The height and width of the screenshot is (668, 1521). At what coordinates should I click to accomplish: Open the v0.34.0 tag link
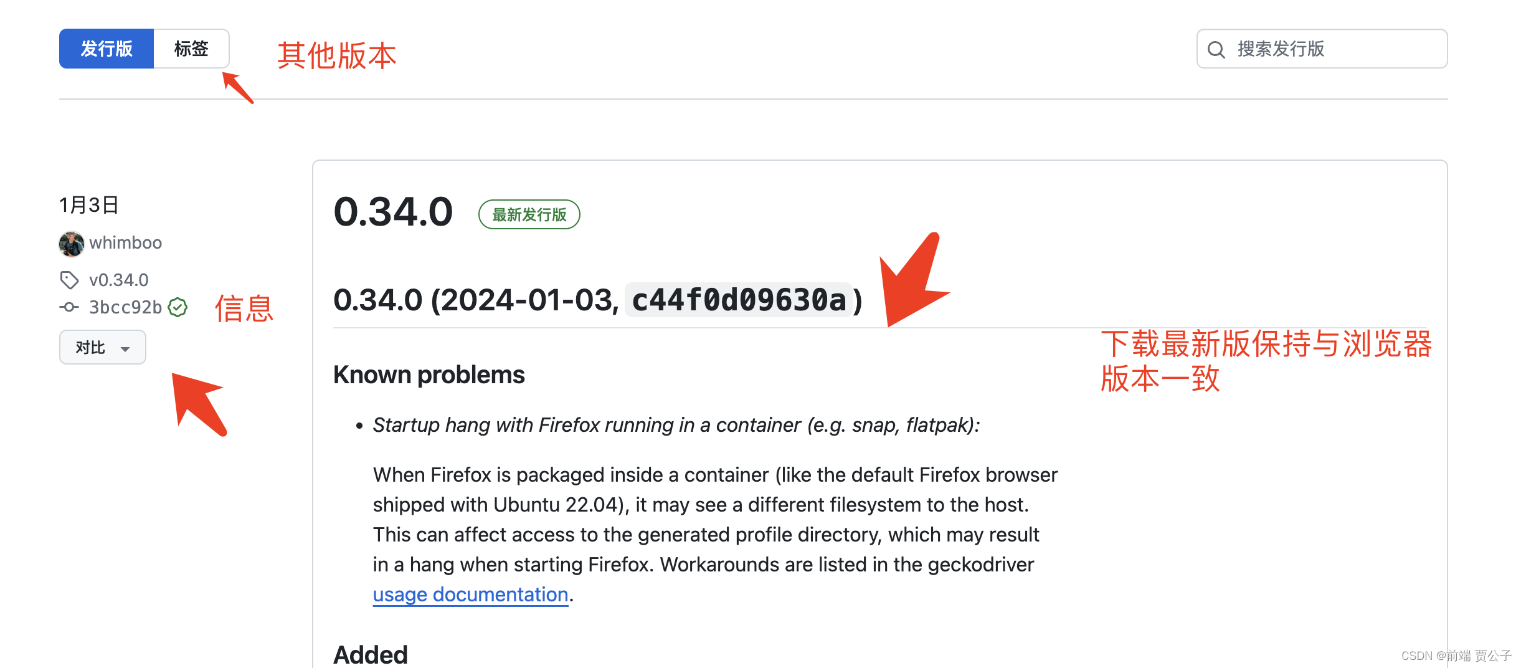(118, 280)
